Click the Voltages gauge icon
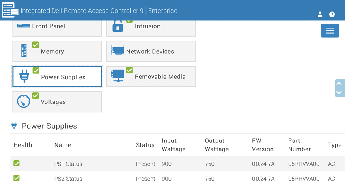Viewport: 345px width, 194px height. point(24,101)
